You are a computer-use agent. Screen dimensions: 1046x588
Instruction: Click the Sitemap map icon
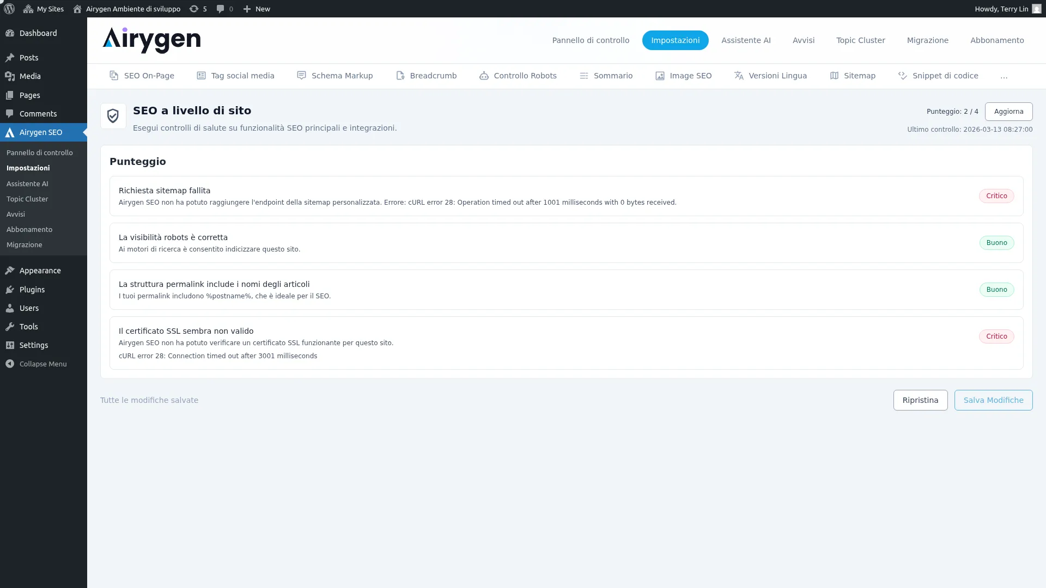[x=834, y=76]
